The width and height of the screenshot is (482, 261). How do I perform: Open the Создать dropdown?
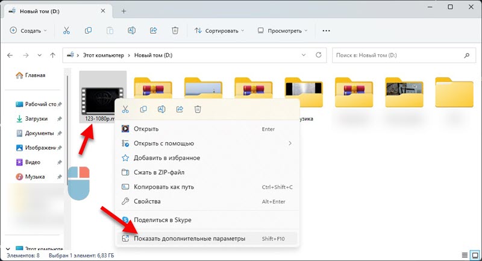27,30
